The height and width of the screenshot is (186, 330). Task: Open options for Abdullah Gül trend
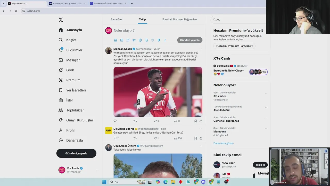click(266, 107)
